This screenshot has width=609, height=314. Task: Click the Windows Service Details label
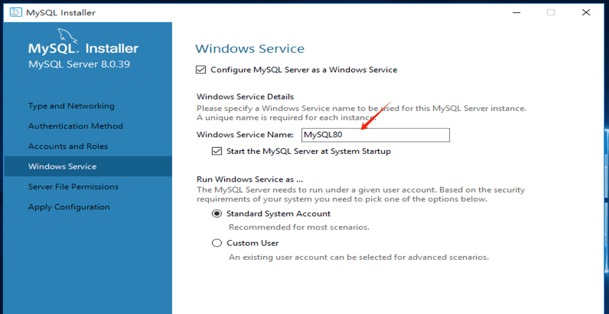tap(246, 97)
